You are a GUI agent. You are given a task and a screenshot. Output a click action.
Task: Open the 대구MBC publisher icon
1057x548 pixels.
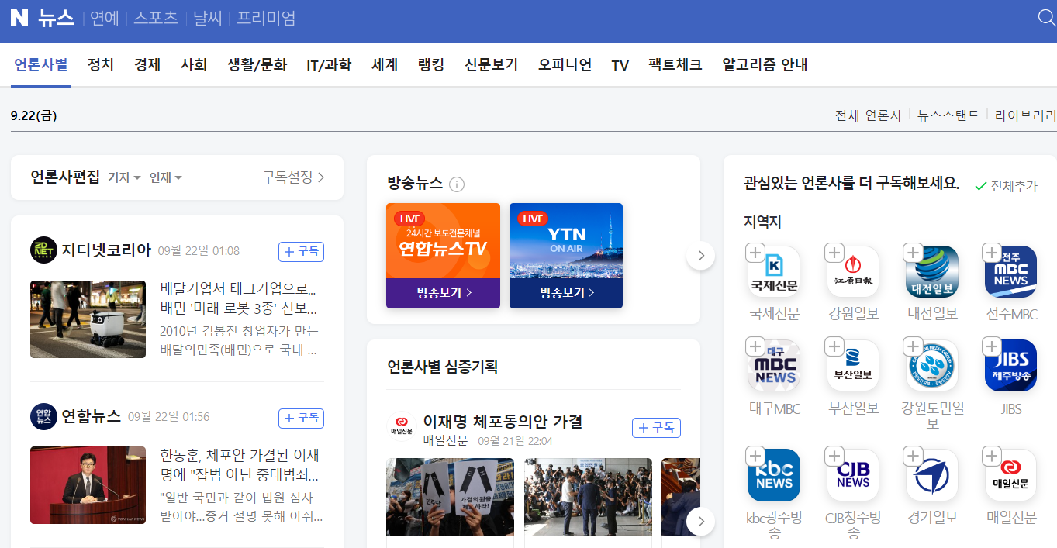(x=774, y=366)
